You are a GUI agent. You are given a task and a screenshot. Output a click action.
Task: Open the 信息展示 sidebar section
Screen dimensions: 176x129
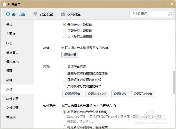point(17,61)
